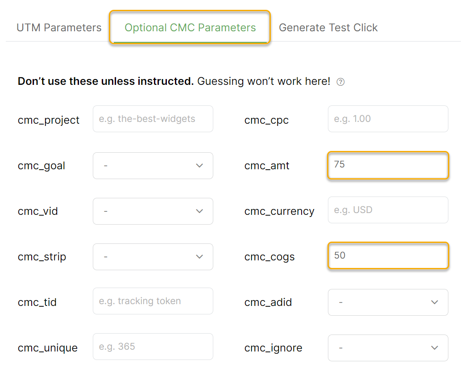Screen dimensions: 464x368
Task: Click the cmc_unique input field
Action: pos(153,347)
